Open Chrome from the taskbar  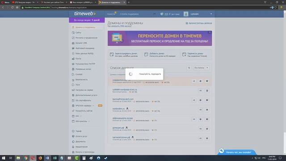(26, 158)
